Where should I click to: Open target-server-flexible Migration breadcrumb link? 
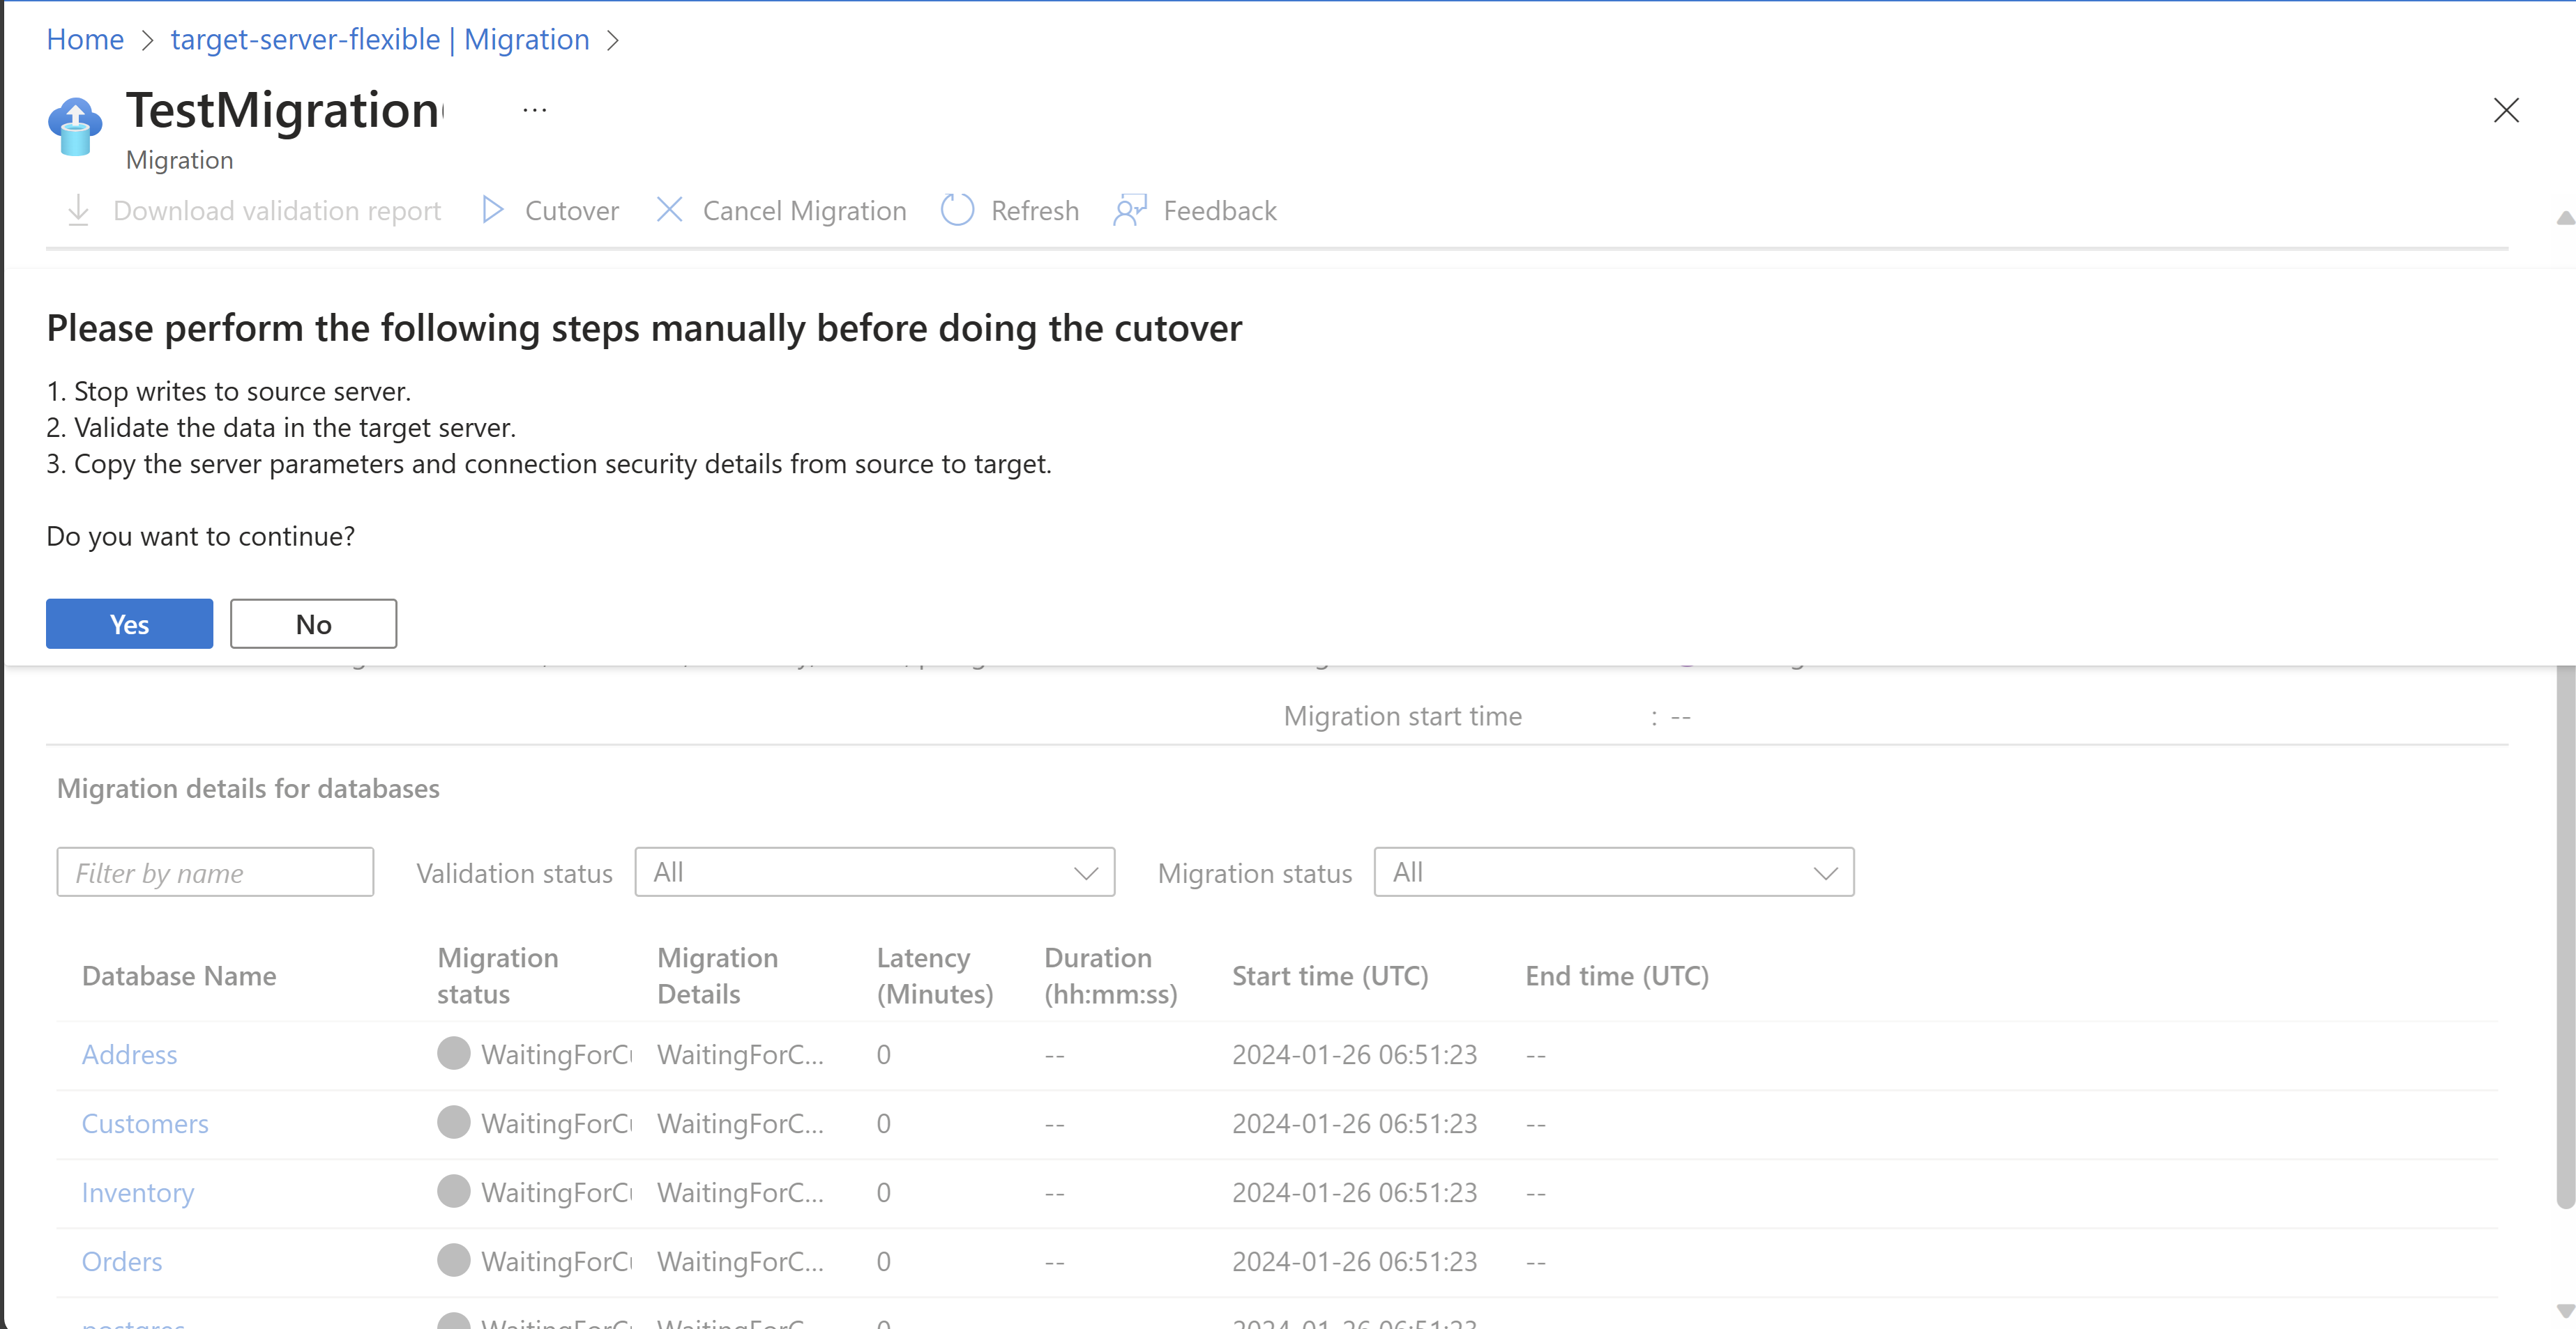point(380,40)
